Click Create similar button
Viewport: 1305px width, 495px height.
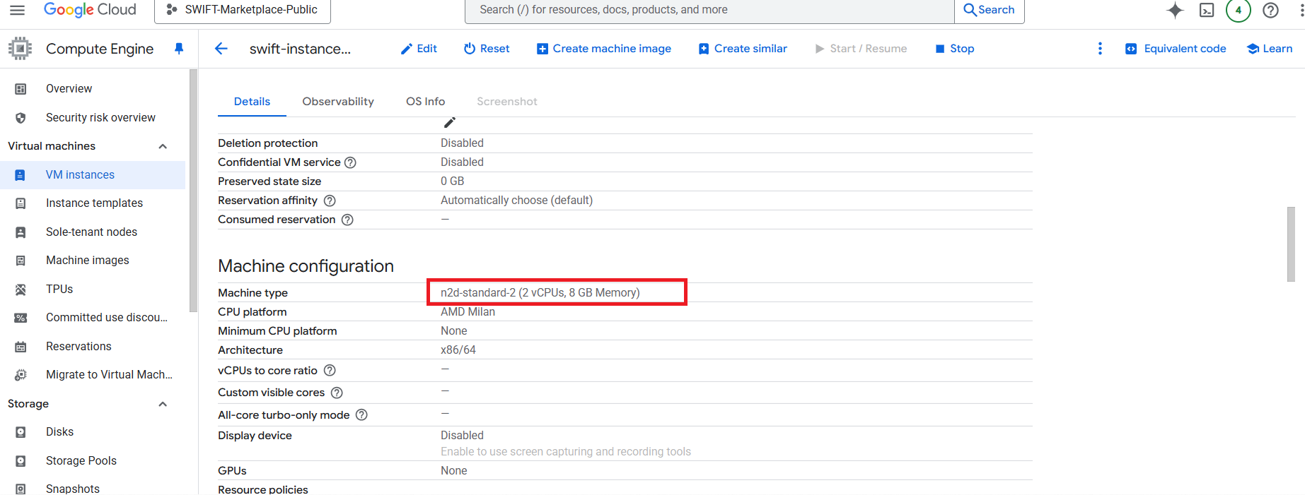coord(743,49)
